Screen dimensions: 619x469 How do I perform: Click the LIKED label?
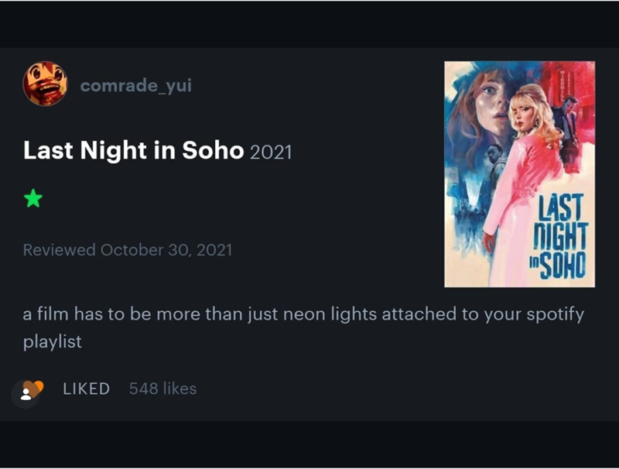pyautogui.click(x=86, y=389)
